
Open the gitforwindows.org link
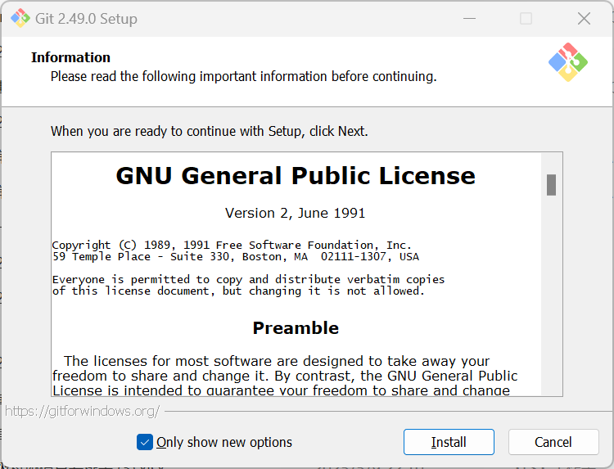[x=82, y=411]
